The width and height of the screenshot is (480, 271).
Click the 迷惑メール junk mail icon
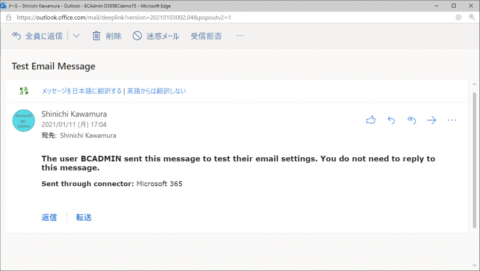137,36
